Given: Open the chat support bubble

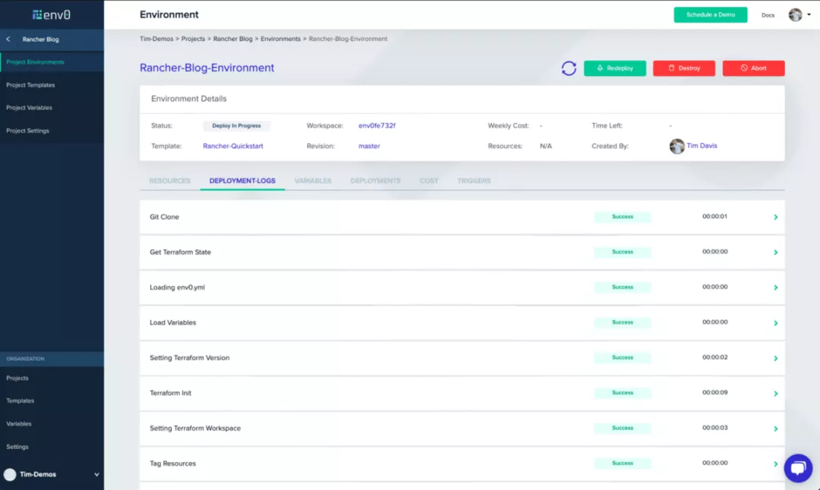Looking at the screenshot, I should pyautogui.click(x=798, y=467).
